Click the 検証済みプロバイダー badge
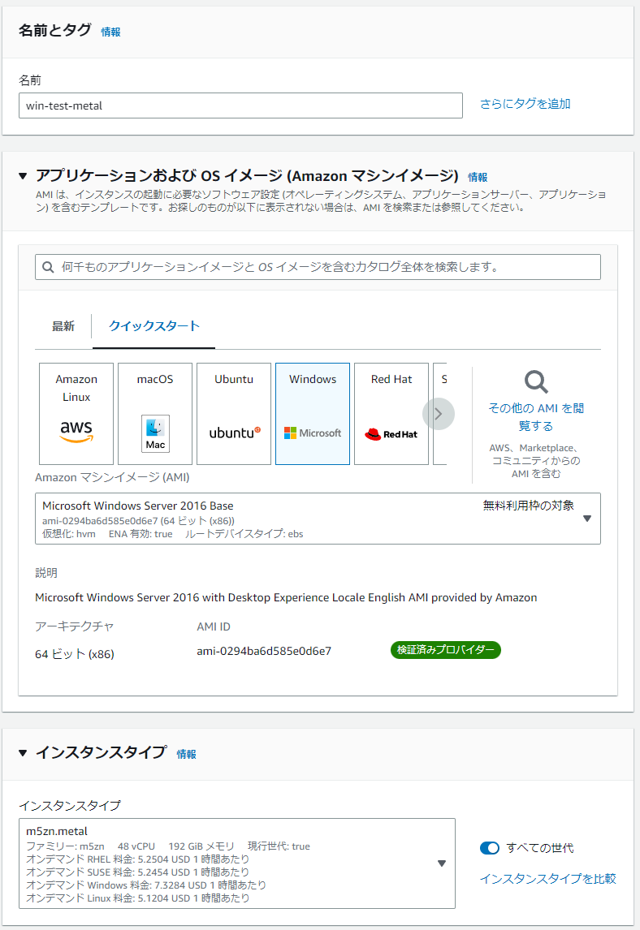The height and width of the screenshot is (930, 640). (x=445, y=650)
